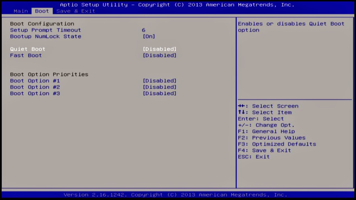Screen dimensions: 356x200
Task: Open the Quiet Boot value selector
Action: click(159, 49)
